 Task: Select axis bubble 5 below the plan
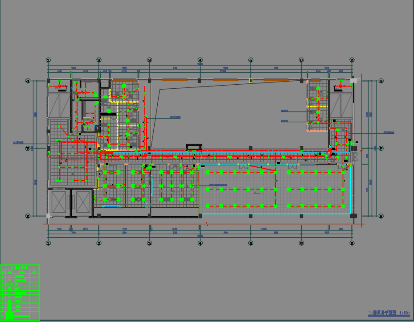(x=251, y=243)
